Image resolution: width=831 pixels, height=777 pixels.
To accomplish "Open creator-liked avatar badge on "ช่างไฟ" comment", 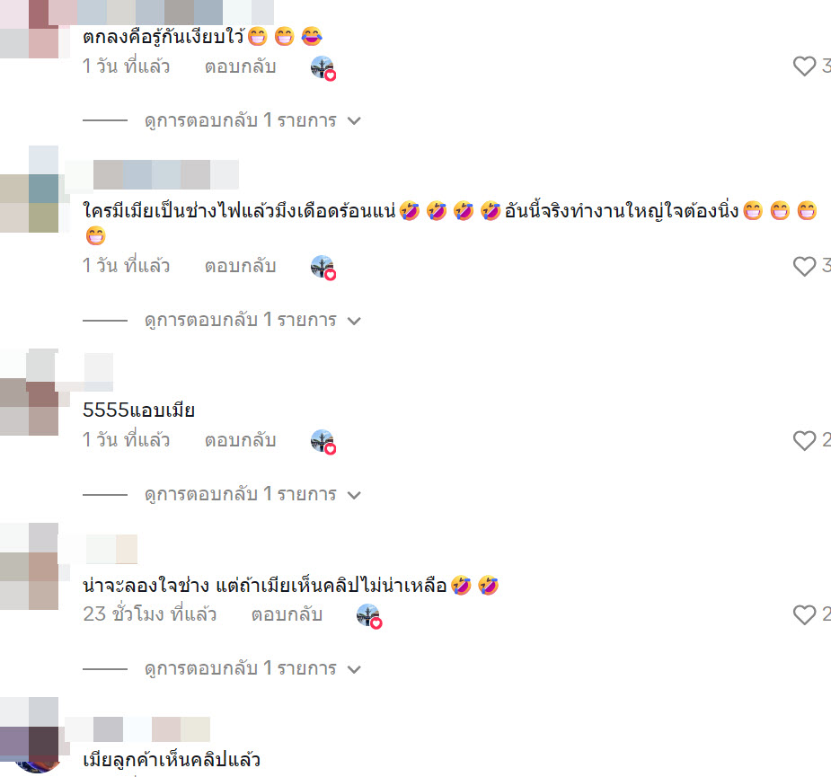I will 323,267.
